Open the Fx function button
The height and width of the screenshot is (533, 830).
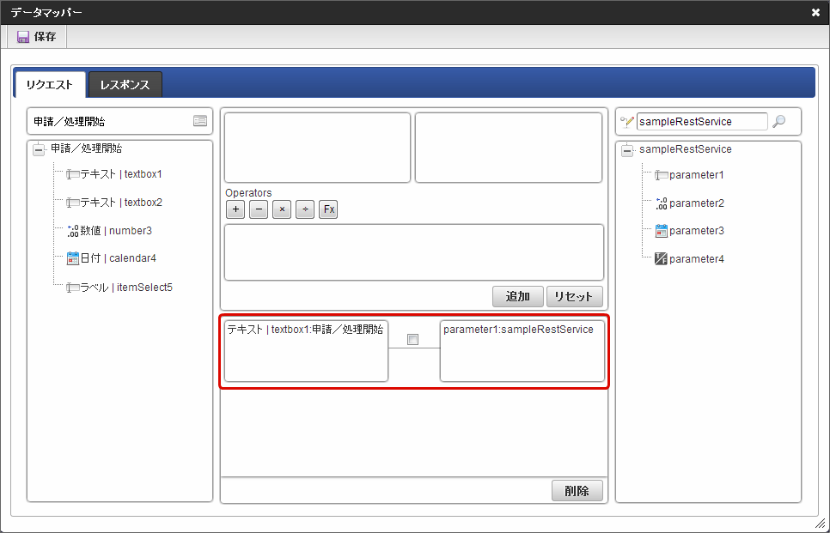(x=329, y=209)
